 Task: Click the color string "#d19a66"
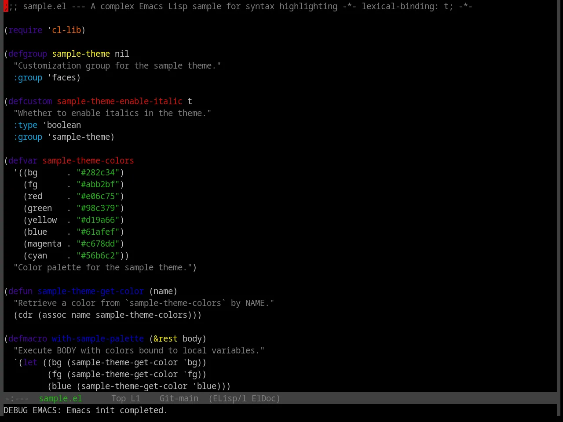pyautogui.click(x=98, y=220)
